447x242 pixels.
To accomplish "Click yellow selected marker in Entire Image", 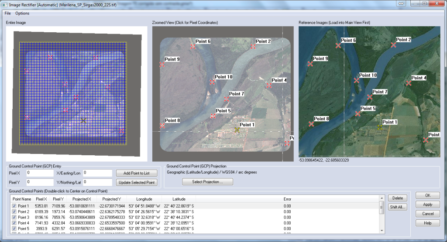I will [83, 120].
